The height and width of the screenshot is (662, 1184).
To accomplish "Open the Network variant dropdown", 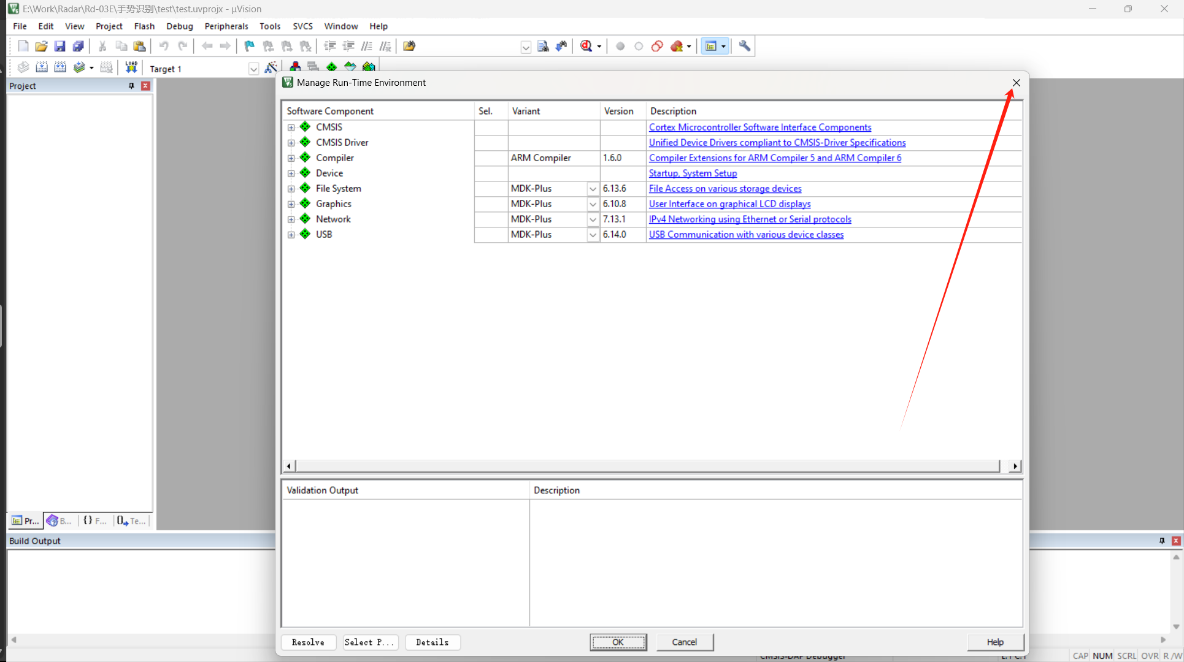I will tap(593, 219).
